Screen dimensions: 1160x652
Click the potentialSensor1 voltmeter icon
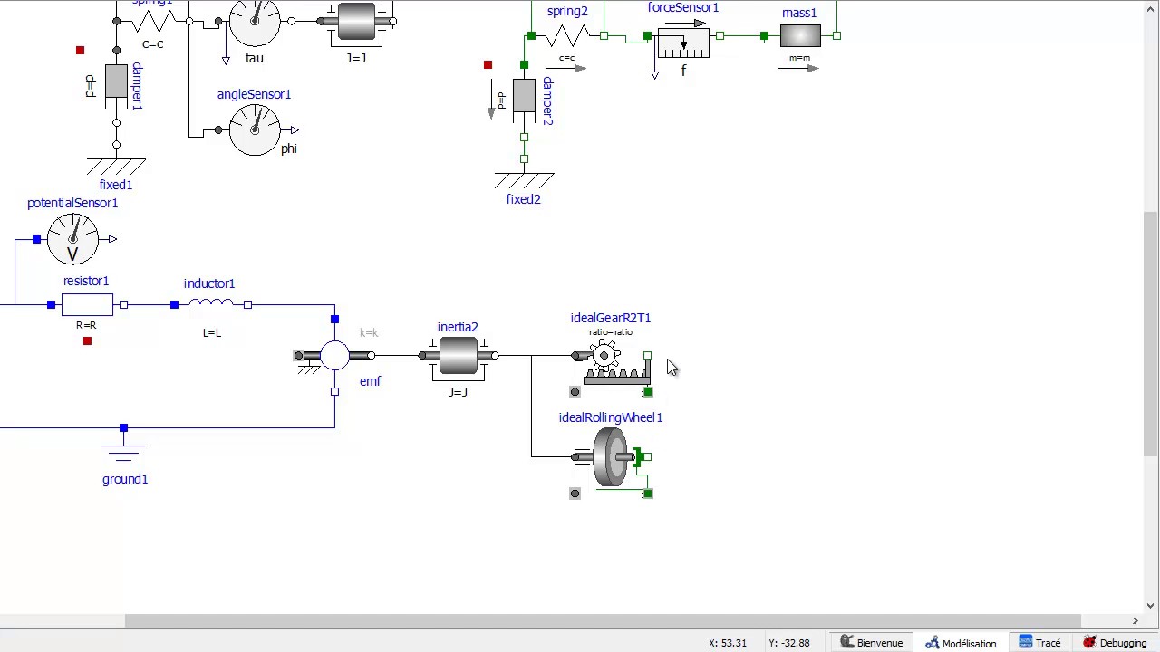tap(72, 239)
